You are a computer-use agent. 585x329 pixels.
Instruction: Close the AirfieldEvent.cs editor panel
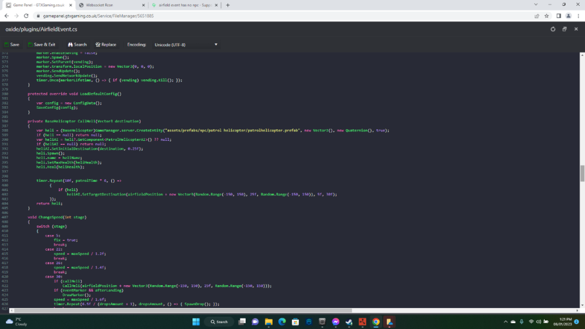coord(576,29)
